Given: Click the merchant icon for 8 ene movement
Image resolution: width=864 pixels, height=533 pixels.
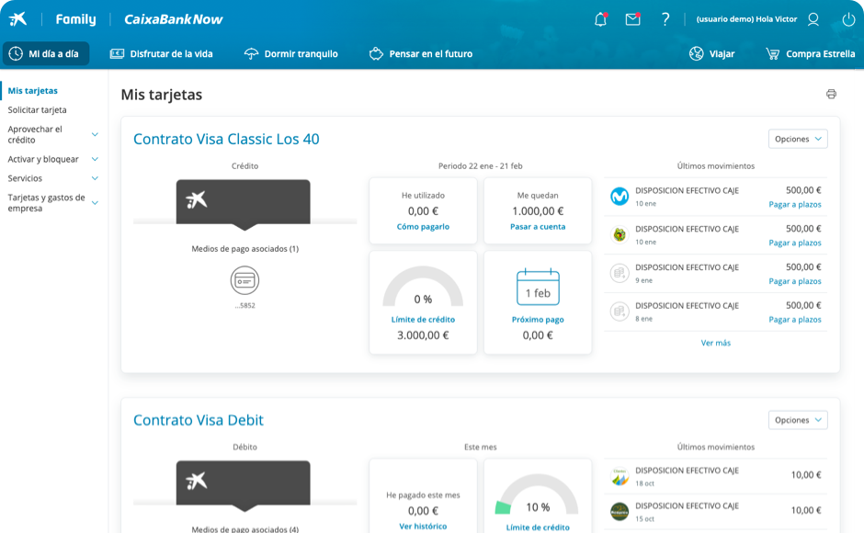Looking at the screenshot, I should pos(620,312).
